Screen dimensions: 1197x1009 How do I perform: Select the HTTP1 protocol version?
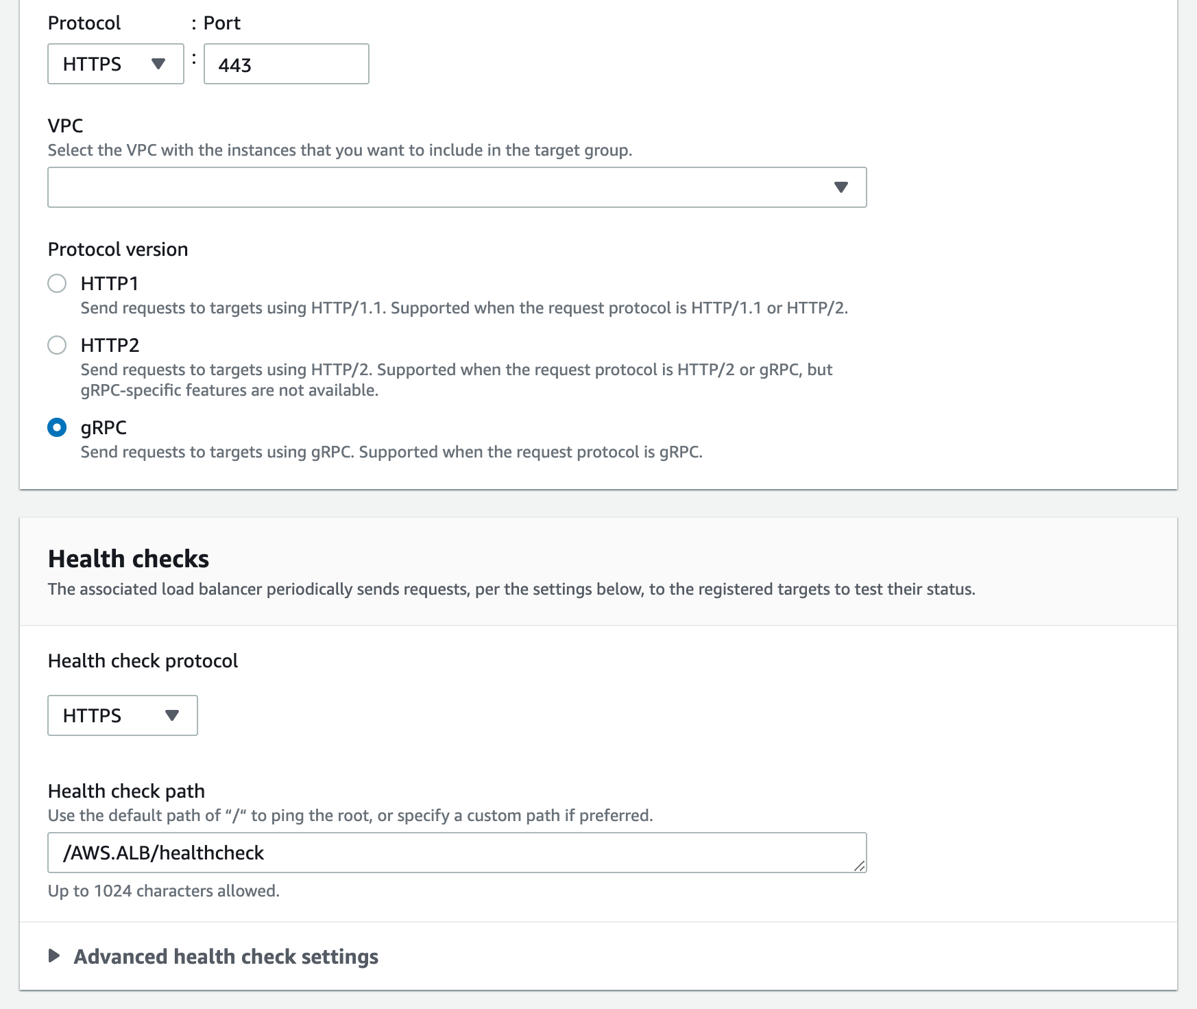pos(57,283)
